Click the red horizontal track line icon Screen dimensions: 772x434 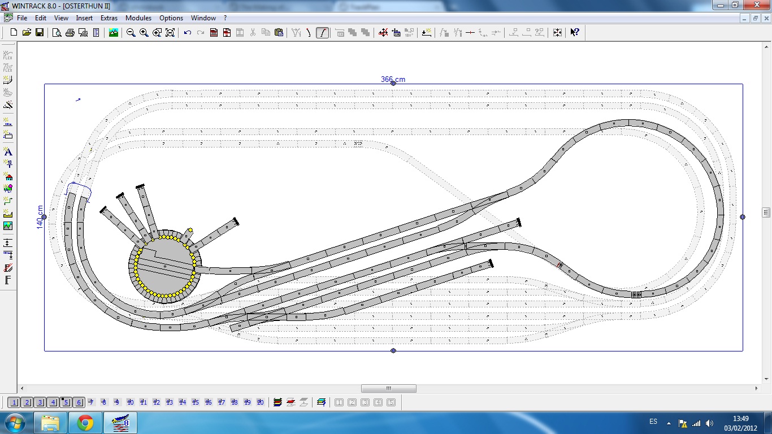[470, 33]
